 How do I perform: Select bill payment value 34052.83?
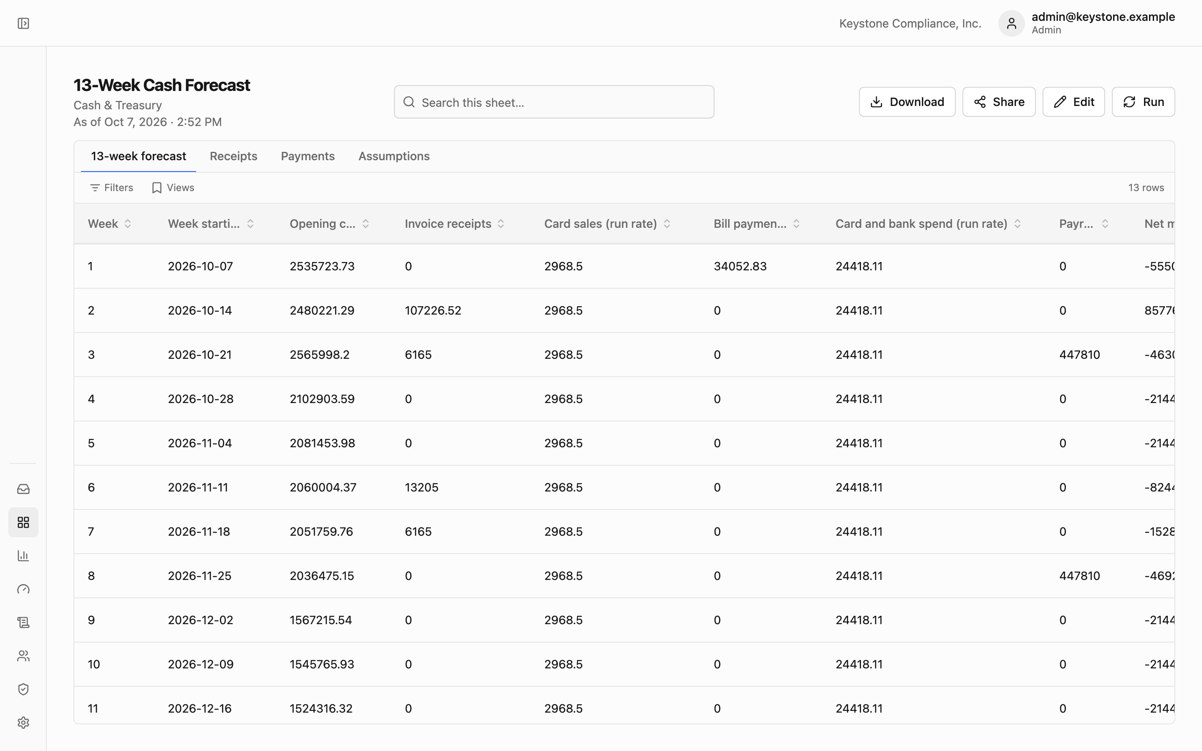point(740,266)
